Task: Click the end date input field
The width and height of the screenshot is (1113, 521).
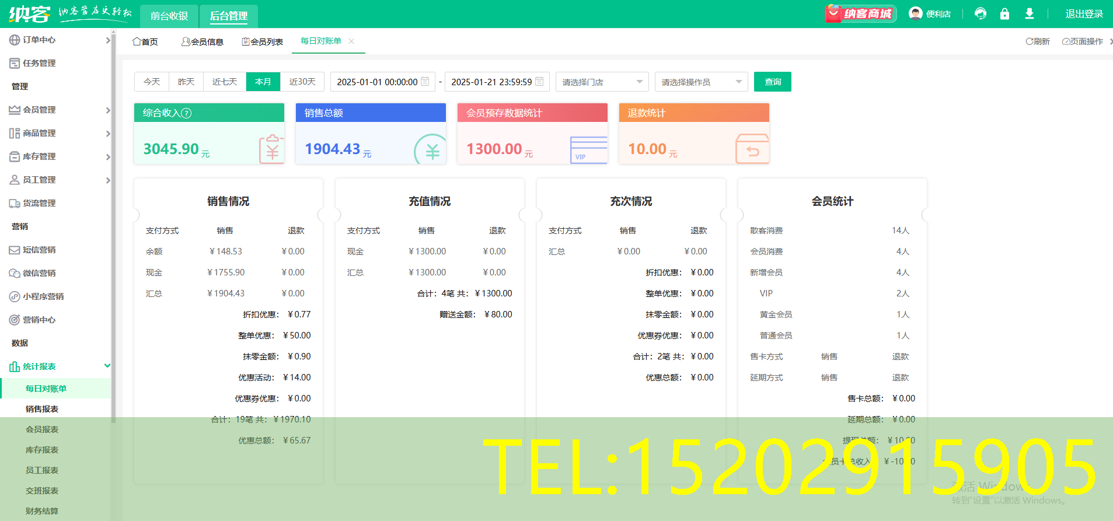Action: [497, 82]
